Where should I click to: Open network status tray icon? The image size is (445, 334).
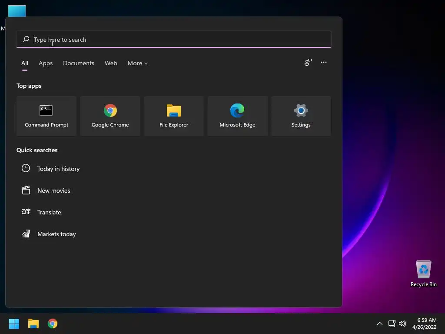click(x=392, y=324)
